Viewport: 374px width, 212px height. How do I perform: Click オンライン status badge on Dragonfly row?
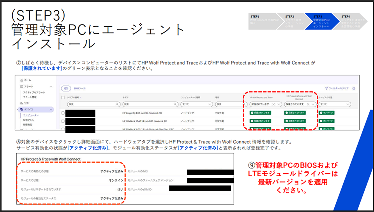pos(326,113)
